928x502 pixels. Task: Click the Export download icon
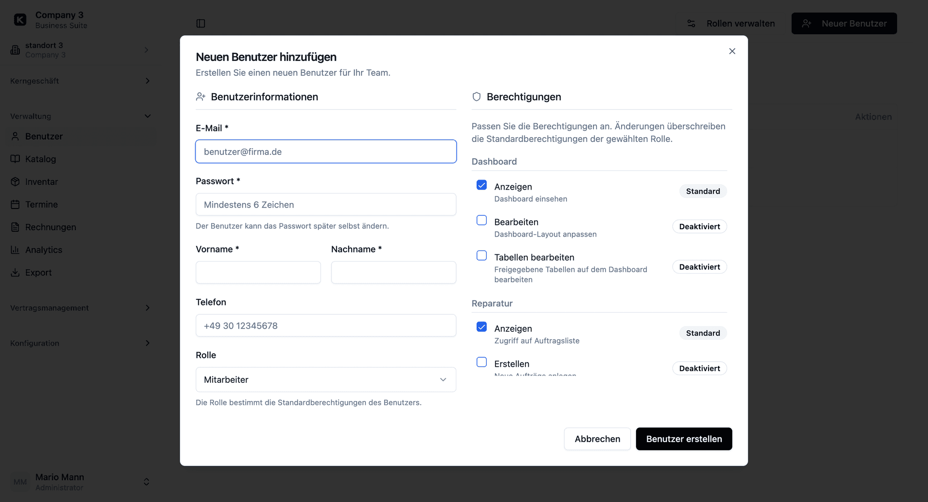(16, 272)
